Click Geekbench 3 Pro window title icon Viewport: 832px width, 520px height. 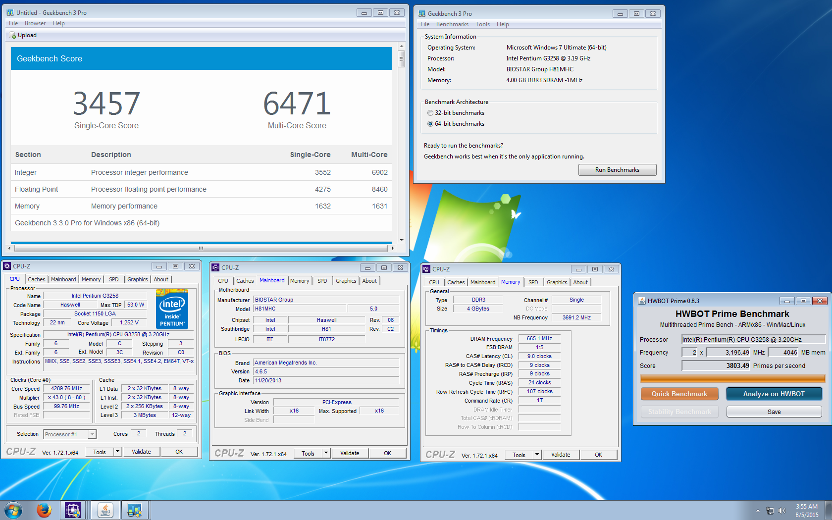pyautogui.click(x=422, y=13)
